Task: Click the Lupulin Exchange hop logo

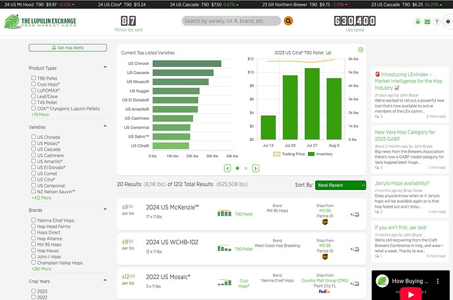Action: pos(41,22)
